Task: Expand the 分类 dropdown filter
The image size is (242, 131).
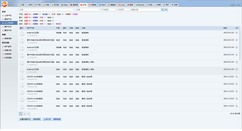Action: pos(46,10)
